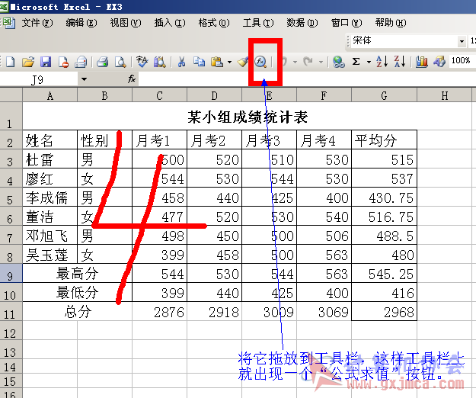476x398 pixels.
Task: Open the 工具(T) menu
Action: (x=258, y=23)
